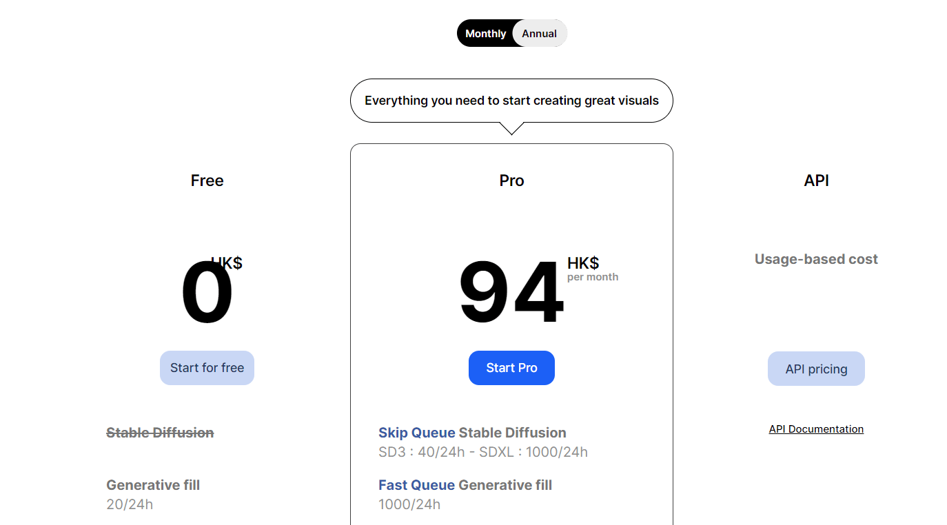947x525 pixels.
Task: Toggle the Monthly/Annual billing switch
Action: click(x=512, y=33)
